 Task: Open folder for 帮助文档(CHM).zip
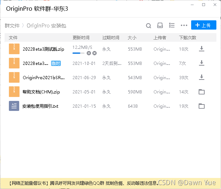pos(201,92)
